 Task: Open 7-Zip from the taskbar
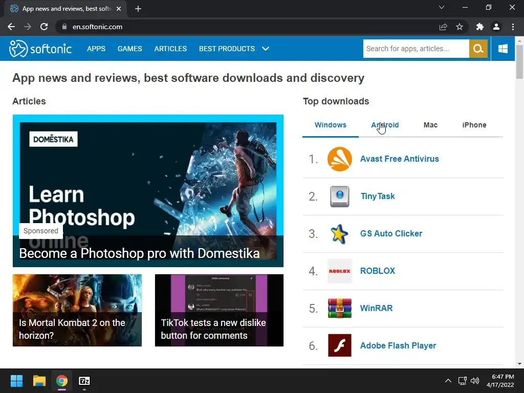(x=84, y=381)
